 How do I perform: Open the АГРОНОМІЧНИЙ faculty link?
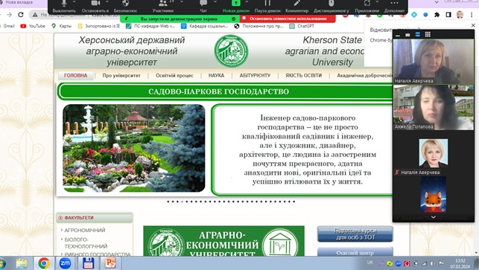pyautogui.click(x=85, y=230)
